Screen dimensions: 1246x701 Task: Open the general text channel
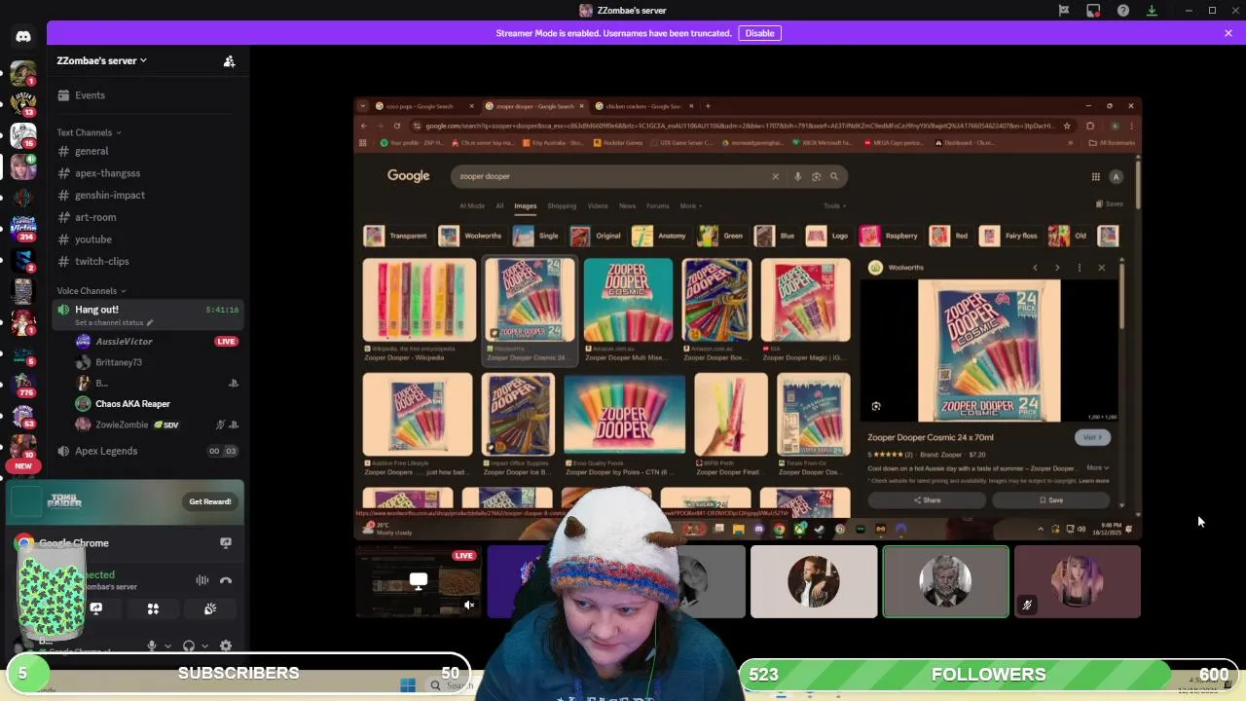click(146, 151)
